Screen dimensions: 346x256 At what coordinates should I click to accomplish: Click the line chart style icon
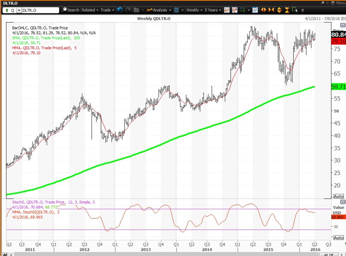(x=227, y=10)
